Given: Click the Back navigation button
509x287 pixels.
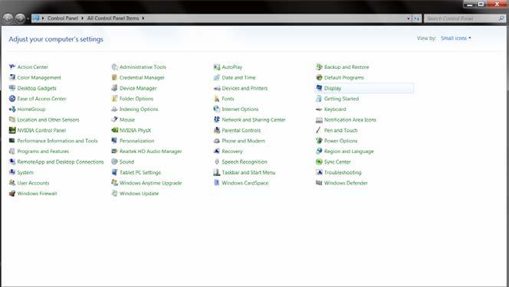Looking at the screenshot, I should click(8, 18).
